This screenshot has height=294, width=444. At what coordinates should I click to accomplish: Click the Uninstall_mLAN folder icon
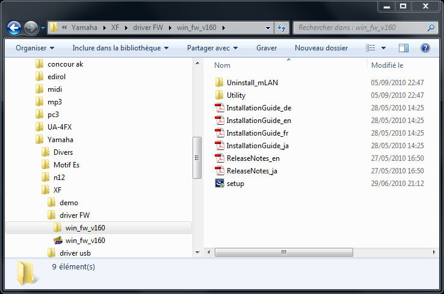(219, 82)
